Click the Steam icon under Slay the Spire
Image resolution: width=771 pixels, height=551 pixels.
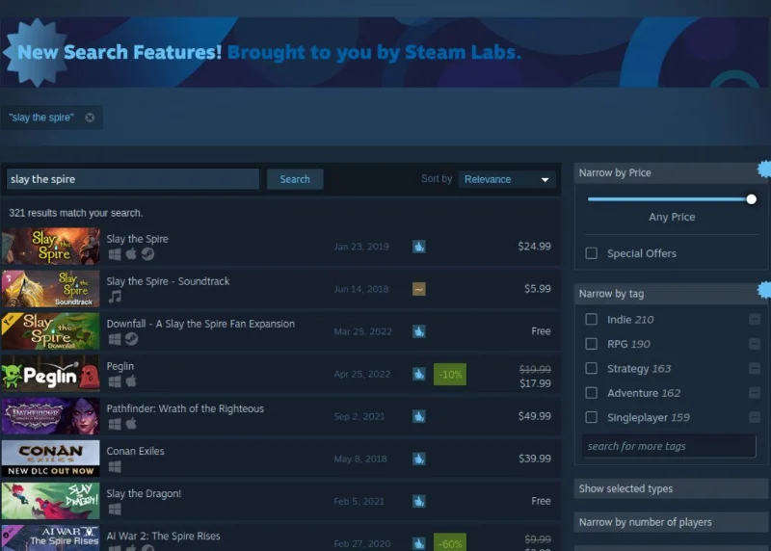[x=147, y=253]
